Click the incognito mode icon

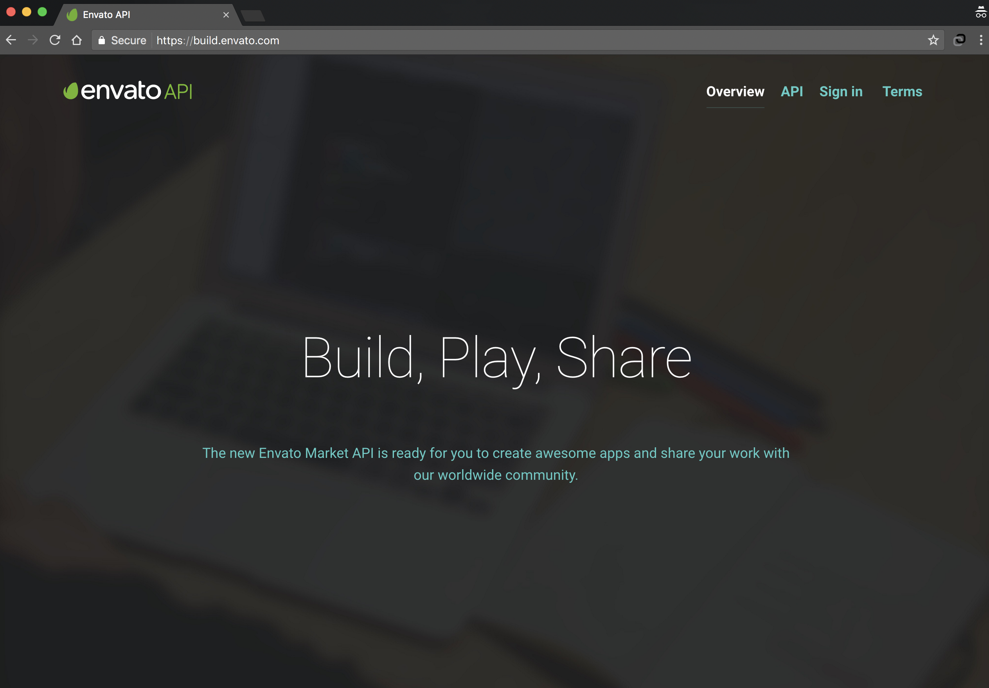[980, 12]
